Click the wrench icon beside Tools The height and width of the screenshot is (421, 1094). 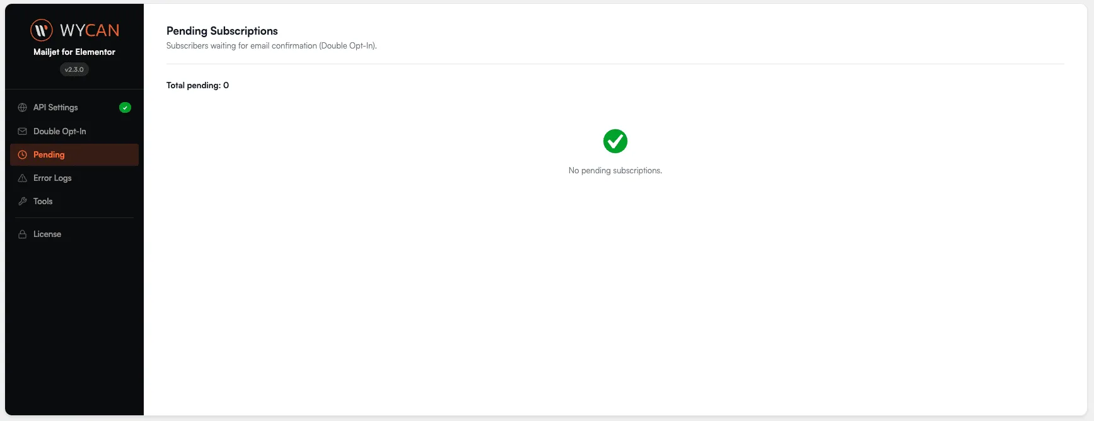click(23, 201)
